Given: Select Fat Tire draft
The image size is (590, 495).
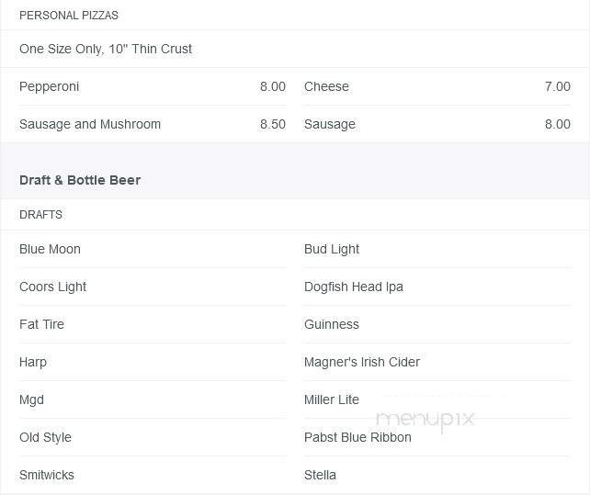Looking at the screenshot, I should coord(42,324).
